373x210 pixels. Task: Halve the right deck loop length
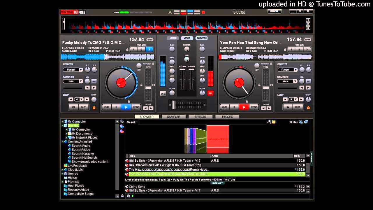coord(285,99)
